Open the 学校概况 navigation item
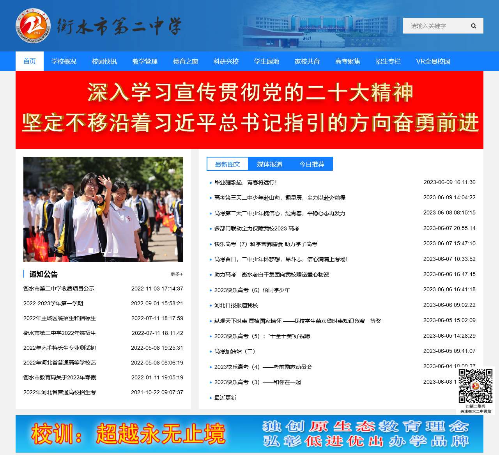 point(64,61)
